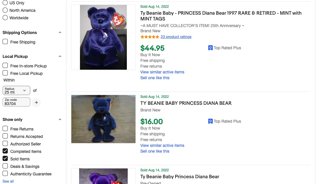Click the Top Rated Plus badge on $44.95 listing

tap(224, 48)
